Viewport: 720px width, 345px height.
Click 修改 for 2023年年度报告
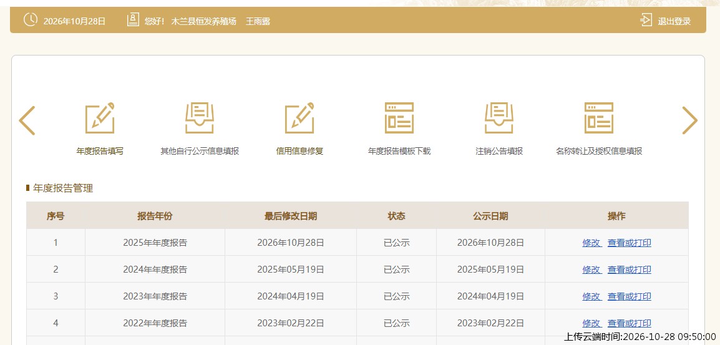(x=592, y=296)
